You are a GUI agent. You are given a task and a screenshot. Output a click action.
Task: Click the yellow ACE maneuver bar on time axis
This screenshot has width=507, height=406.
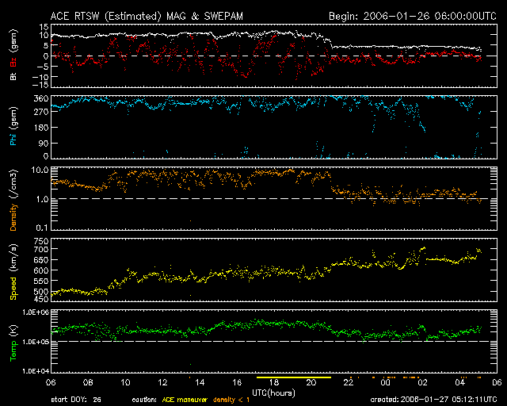[x=292, y=377]
